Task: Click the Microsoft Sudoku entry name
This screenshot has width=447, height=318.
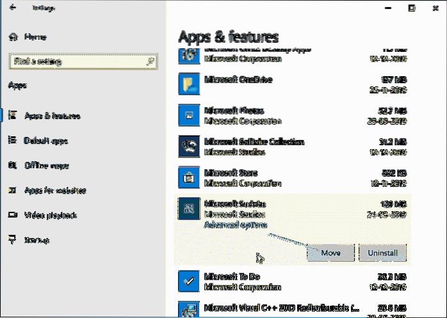Action: pos(235,204)
